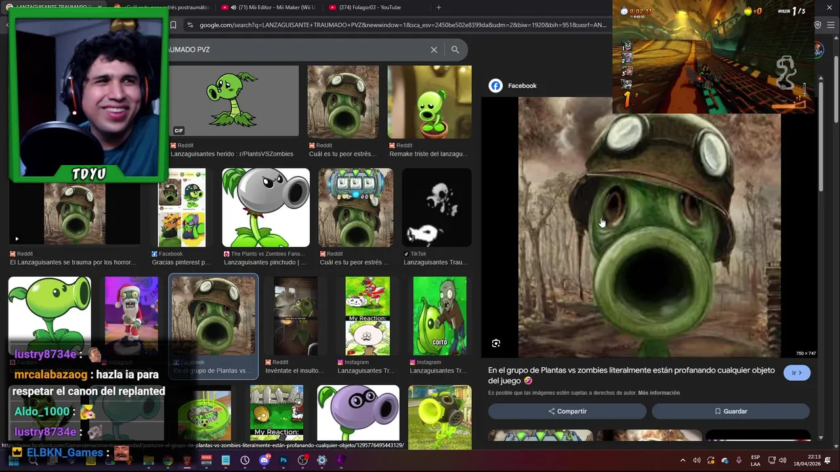Search inside image with the lens icon
The image size is (840, 472).
coord(496,344)
